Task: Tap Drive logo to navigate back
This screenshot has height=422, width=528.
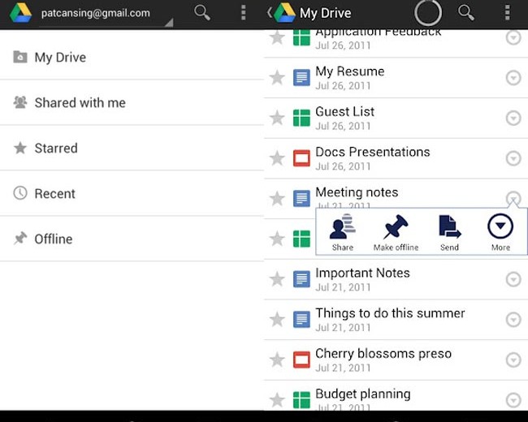Action: (x=283, y=13)
